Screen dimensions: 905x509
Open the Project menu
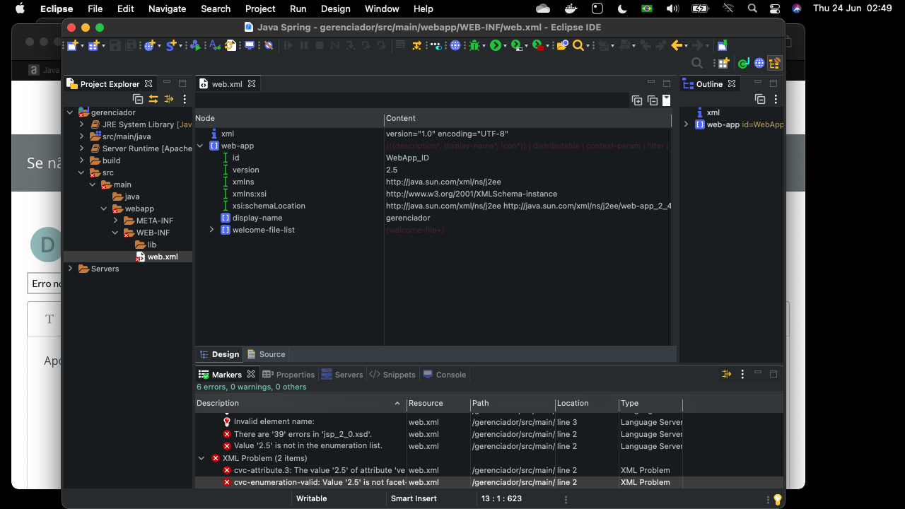click(260, 8)
